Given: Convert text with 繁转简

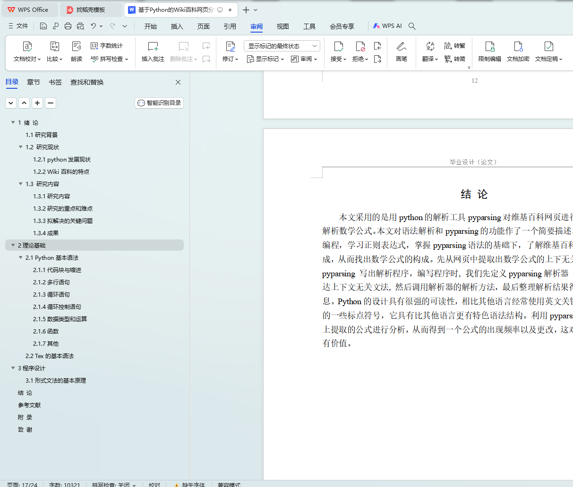Looking at the screenshot, I should tap(455, 59).
